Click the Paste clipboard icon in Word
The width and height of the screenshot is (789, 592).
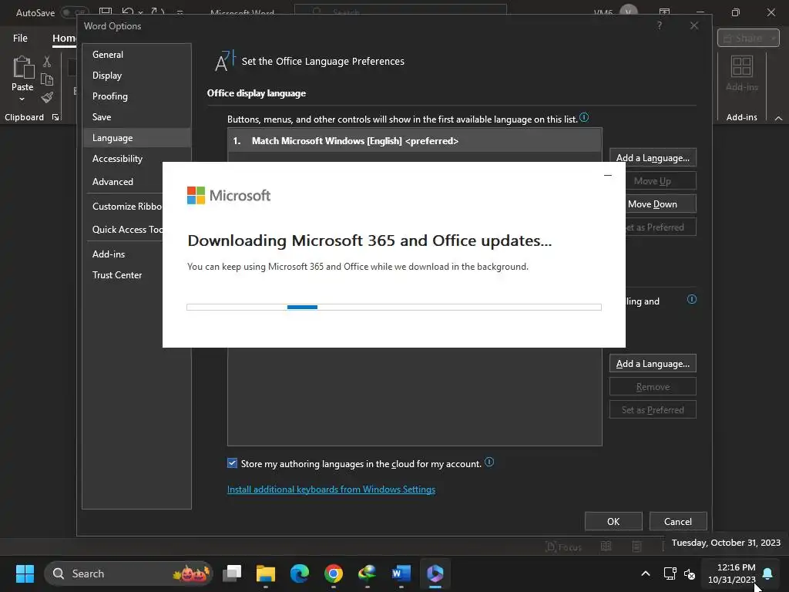click(22, 68)
